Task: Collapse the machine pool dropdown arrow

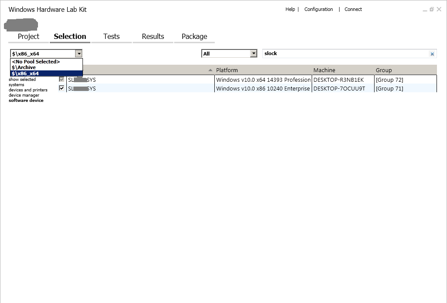Action: [79, 54]
